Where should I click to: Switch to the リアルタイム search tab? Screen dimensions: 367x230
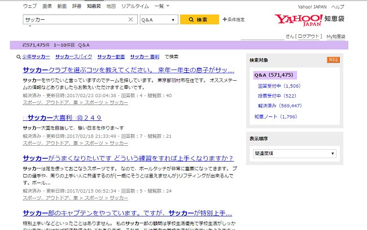point(135,6)
